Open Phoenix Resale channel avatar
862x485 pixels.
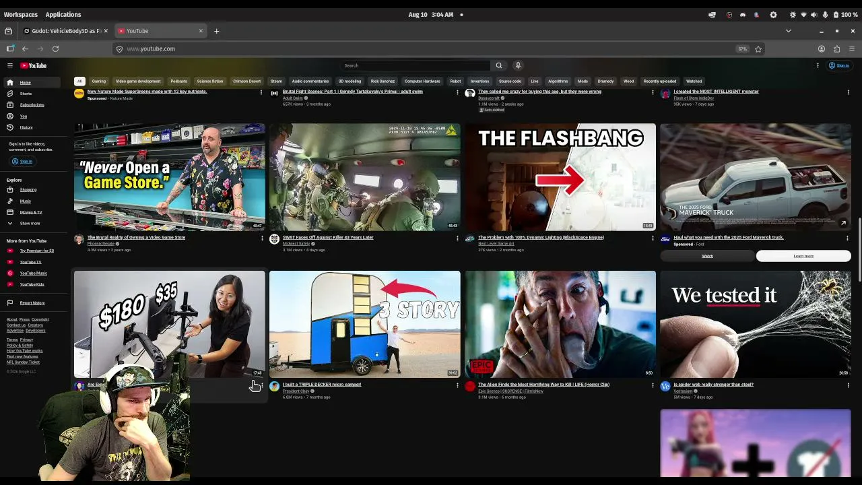click(79, 239)
